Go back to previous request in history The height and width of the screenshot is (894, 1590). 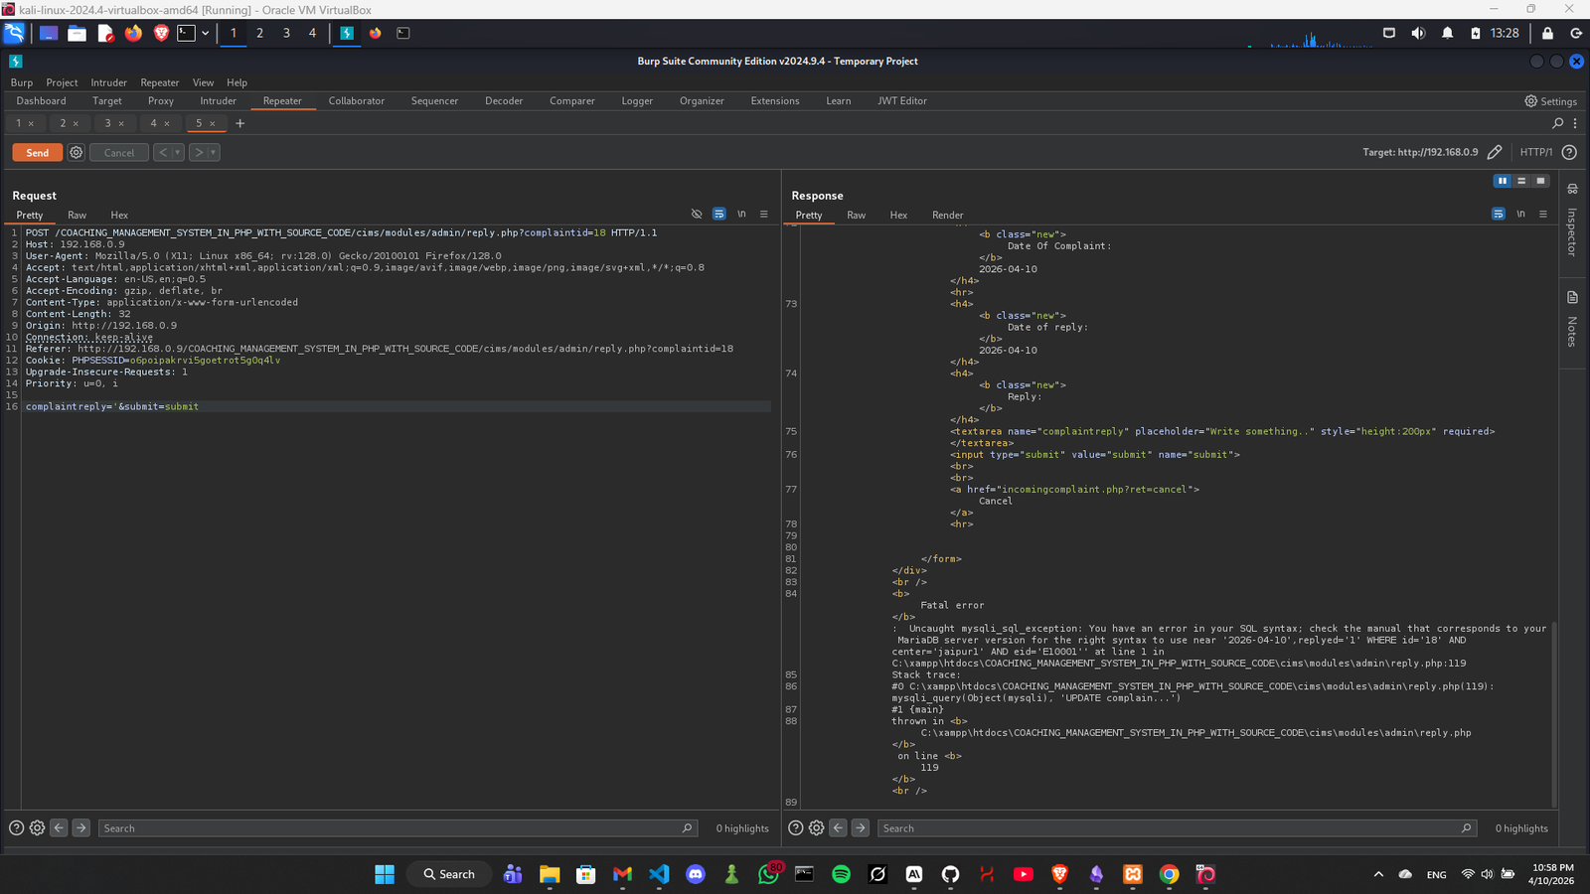(x=163, y=152)
